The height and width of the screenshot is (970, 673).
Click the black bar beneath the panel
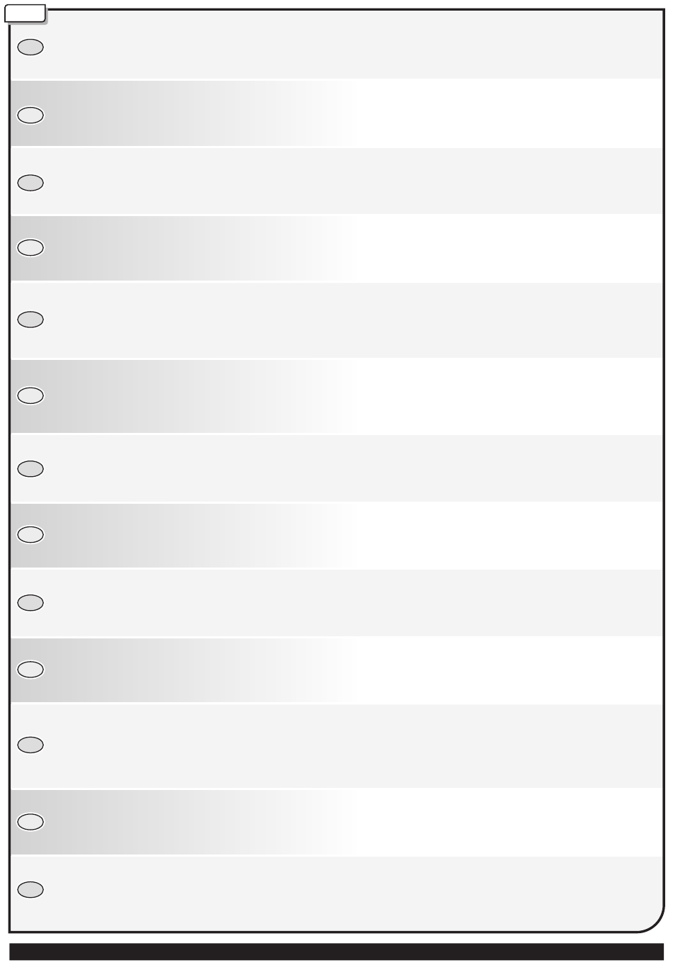tap(336, 952)
